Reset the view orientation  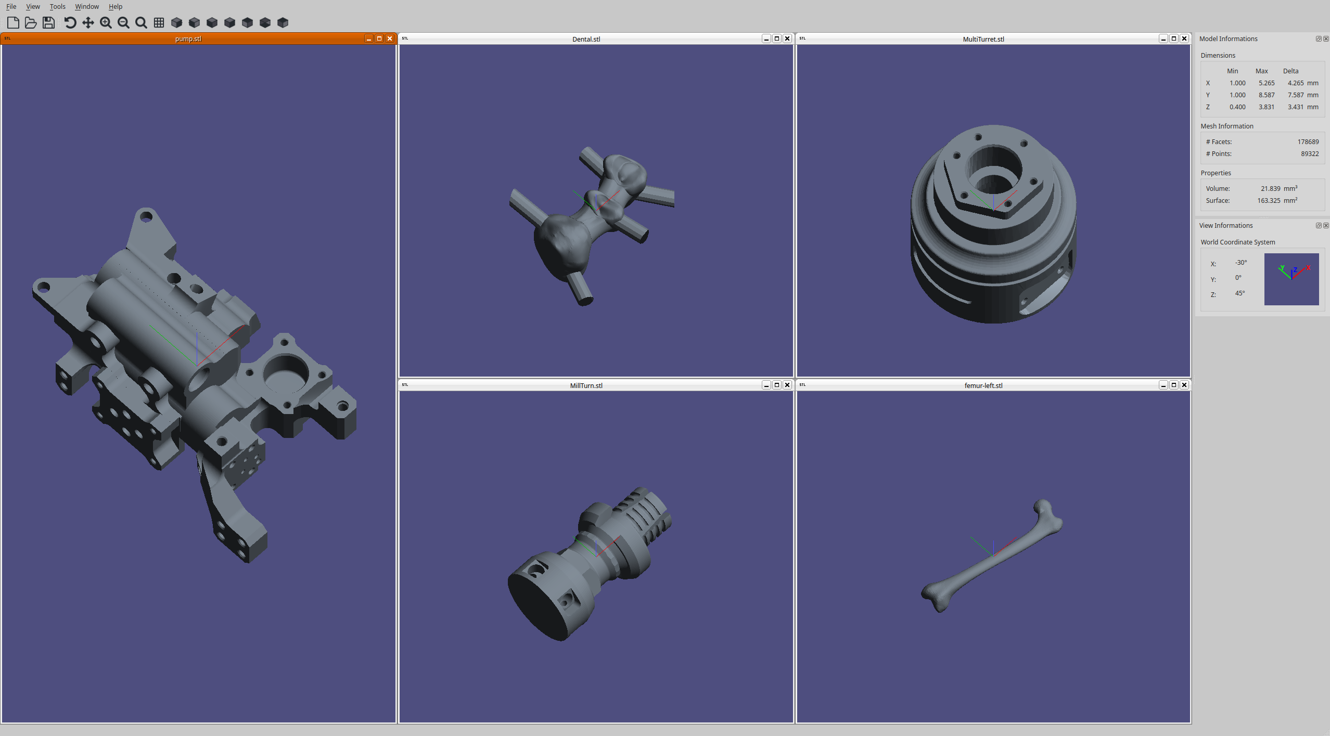pyautogui.click(x=70, y=23)
